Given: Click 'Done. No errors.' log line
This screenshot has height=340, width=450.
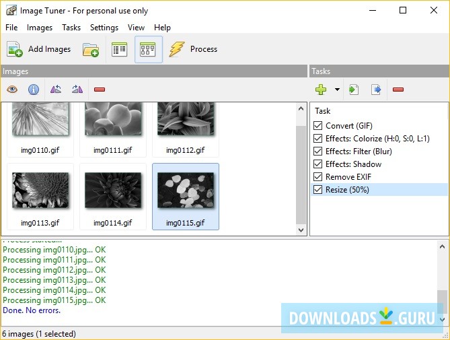Looking at the screenshot, I should 32,310.
